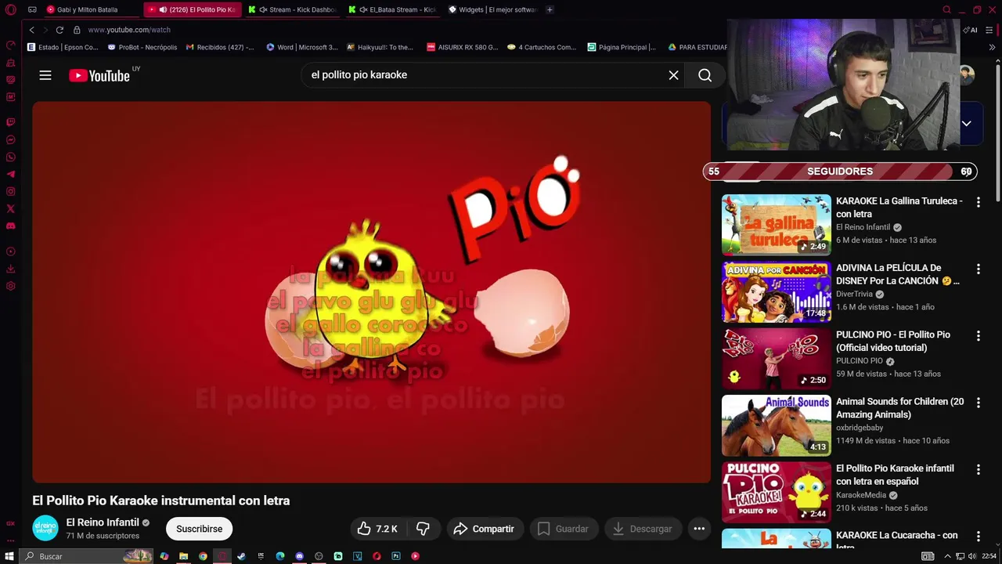Open options menu for El Pollito Pio Karaoke infantil
The height and width of the screenshot is (564, 1002).
pyautogui.click(x=978, y=469)
